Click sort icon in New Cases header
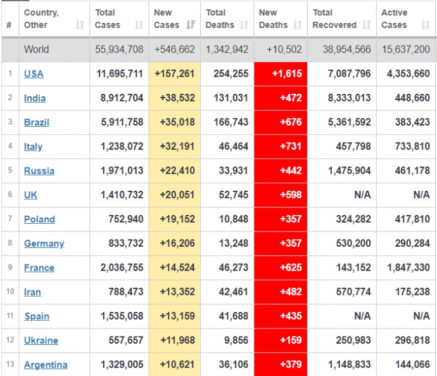Image resolution: width=437 pixels, height=376 pixels. [191, 25]
